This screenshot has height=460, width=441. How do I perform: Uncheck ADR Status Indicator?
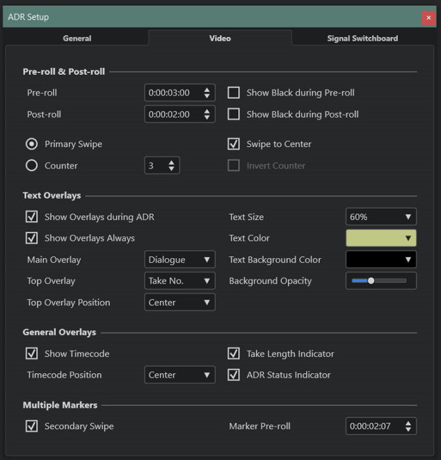(x=234, y=374)
